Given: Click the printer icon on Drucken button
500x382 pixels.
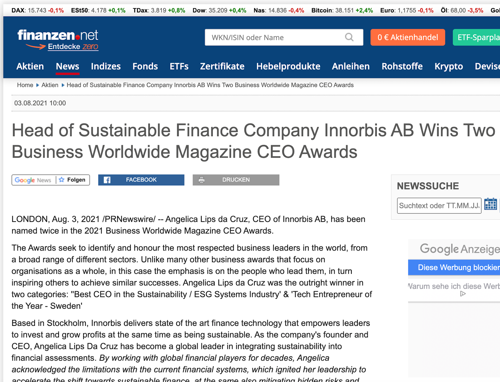Looking at the screenshot, I should pyautogui.click(x=202, y=180).
